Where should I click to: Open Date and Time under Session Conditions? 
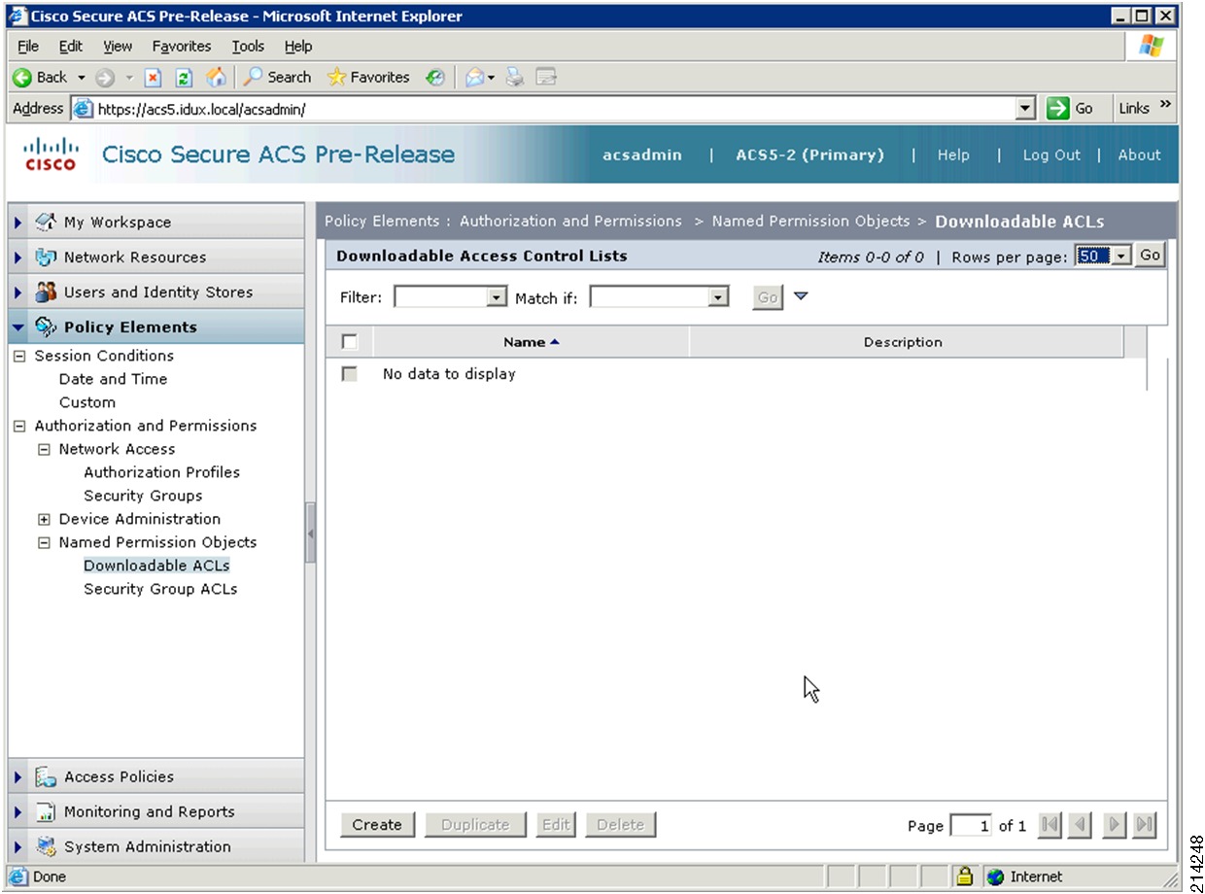click(113, 380)
